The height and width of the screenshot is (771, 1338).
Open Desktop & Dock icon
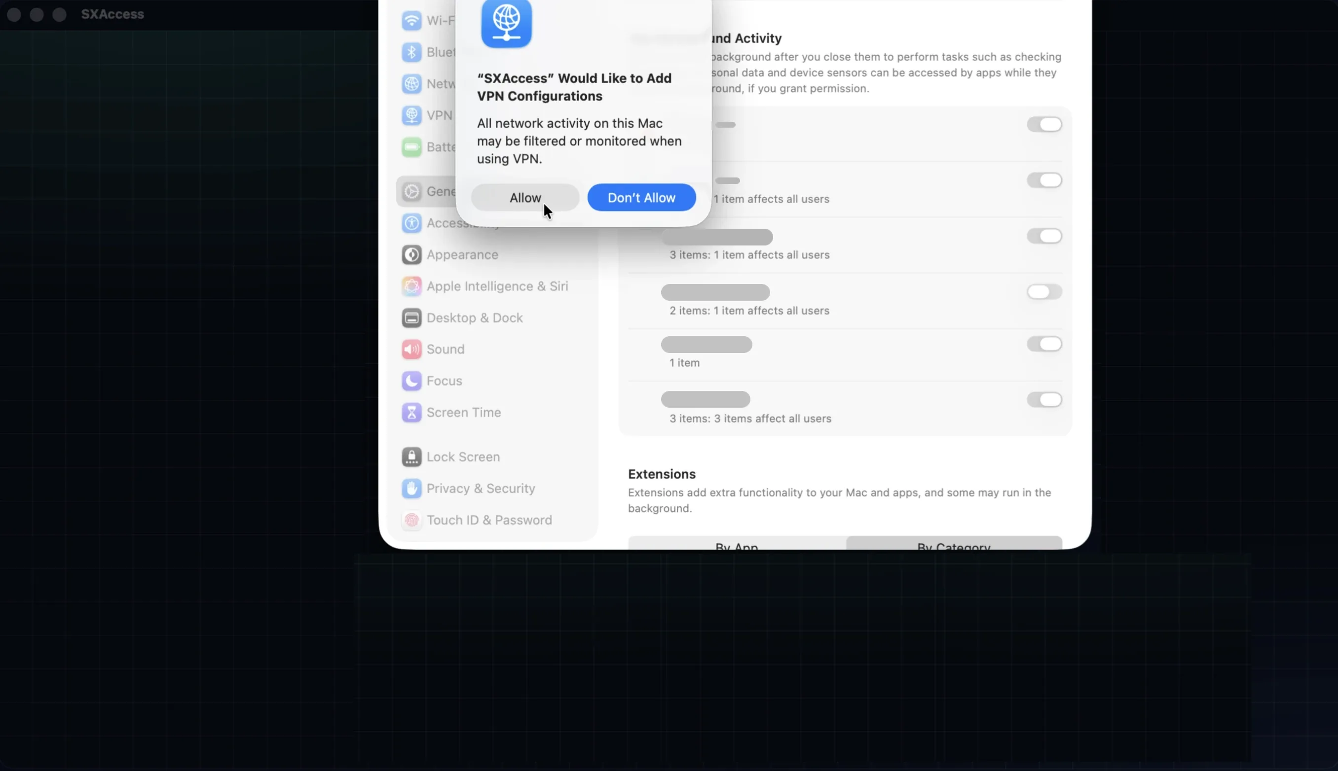[412, 318]
